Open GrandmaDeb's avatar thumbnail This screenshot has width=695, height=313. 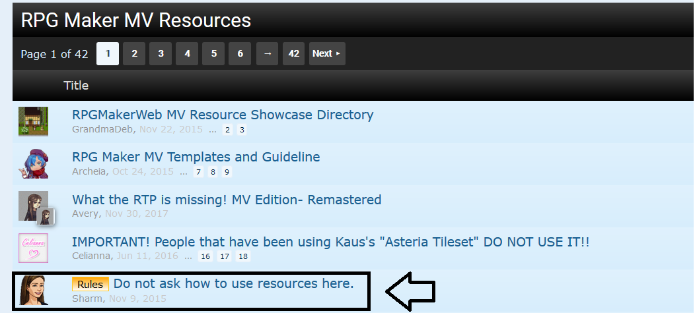[x=33, y=121]
